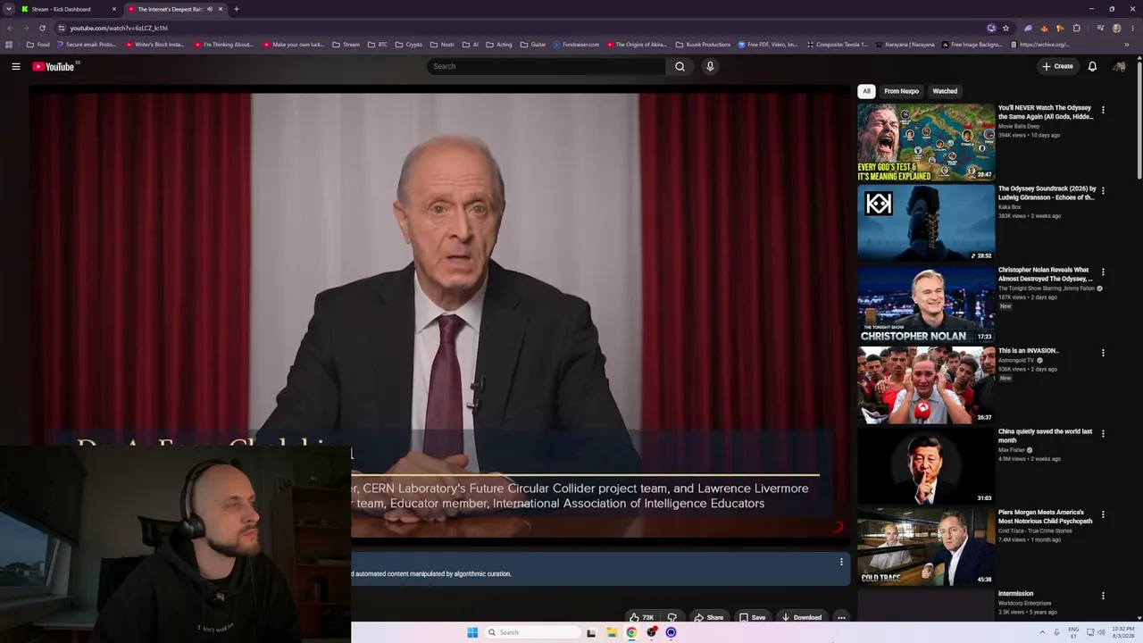
Task: Open the Windows Start menu
Action: pyautogui.click(x=472, y=632)
